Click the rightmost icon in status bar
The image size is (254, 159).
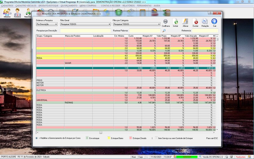click(x=250, y=157)
